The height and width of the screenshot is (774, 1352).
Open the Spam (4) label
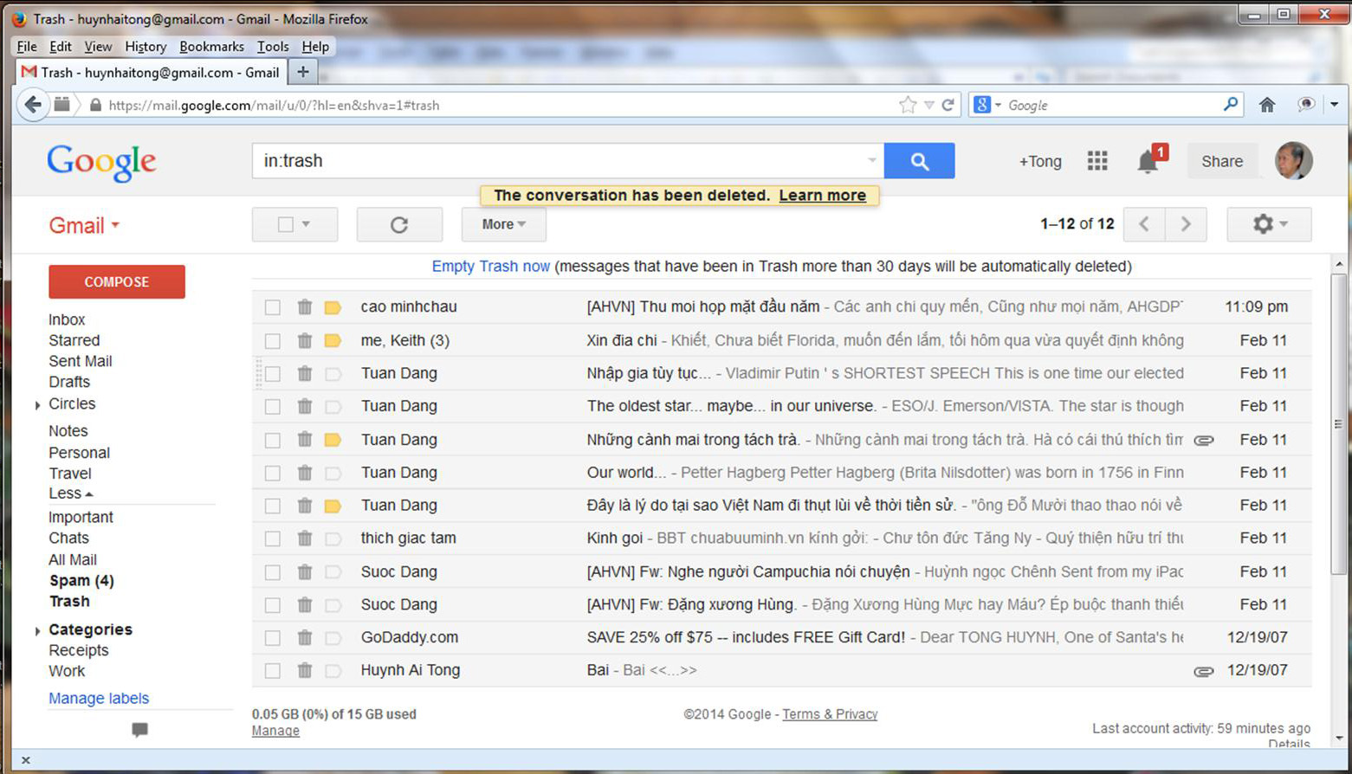[x=81, y=581]
